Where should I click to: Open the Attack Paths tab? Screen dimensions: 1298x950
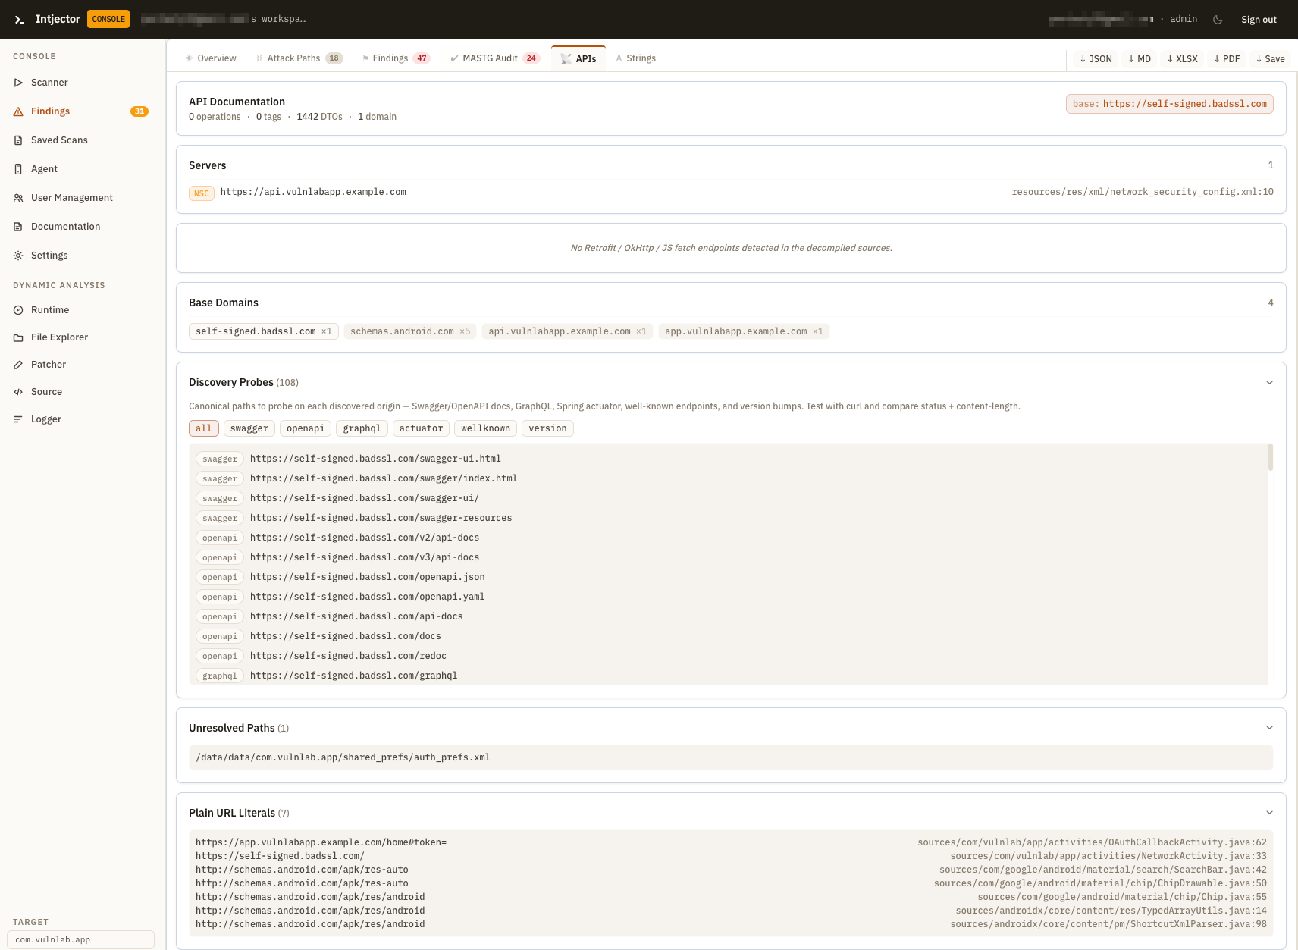point(299,58)
